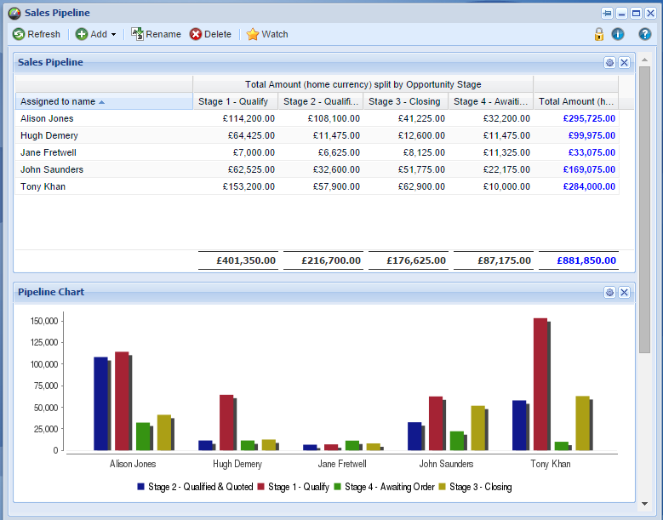Click Stage 3 column total £176,625.00
663x520 pixels.
(x=416, y=260)
